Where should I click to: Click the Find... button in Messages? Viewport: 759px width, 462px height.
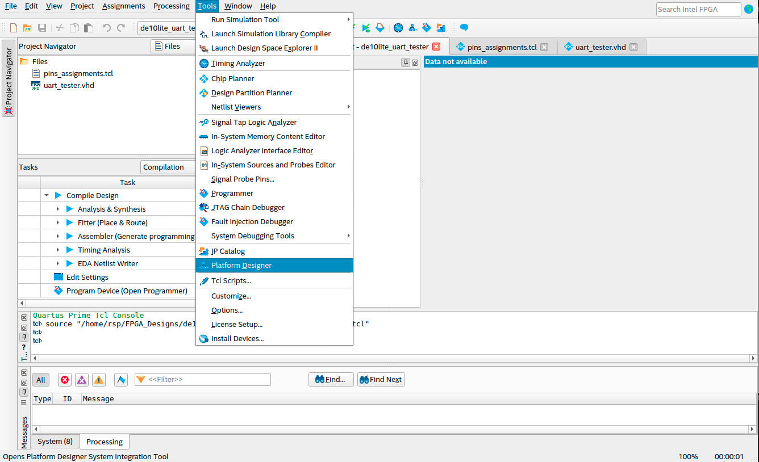[331, 380]
